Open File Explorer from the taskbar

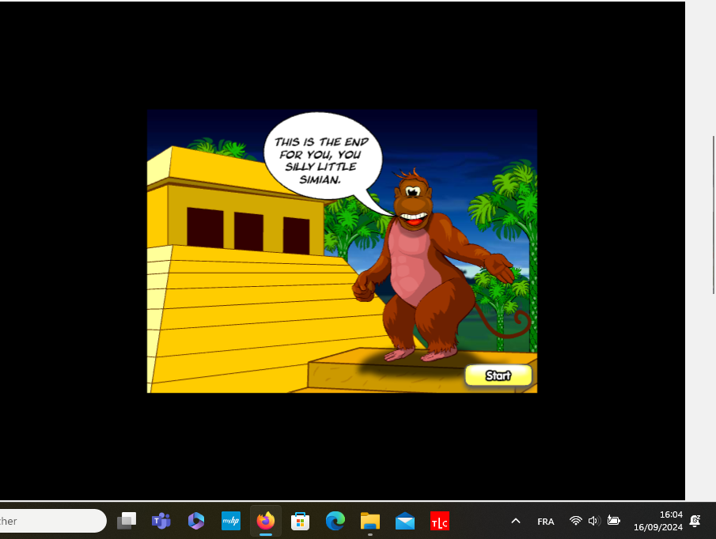[x=370, y=521]
